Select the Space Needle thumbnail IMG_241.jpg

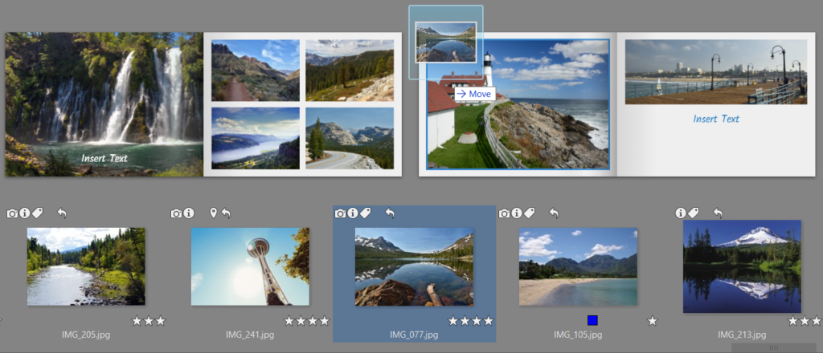click(250, 266)
